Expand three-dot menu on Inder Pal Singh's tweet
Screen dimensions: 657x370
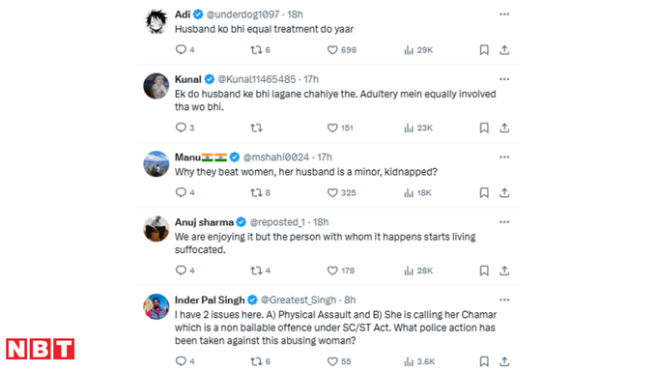[x=504, y=300]
